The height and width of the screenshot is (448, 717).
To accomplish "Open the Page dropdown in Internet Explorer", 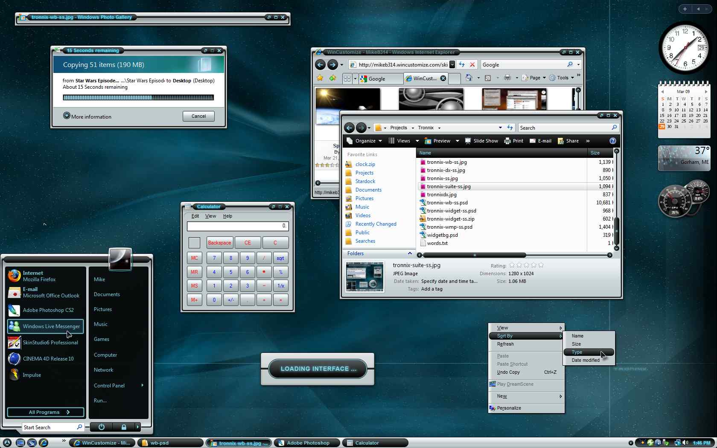I will tap(534, 78).
